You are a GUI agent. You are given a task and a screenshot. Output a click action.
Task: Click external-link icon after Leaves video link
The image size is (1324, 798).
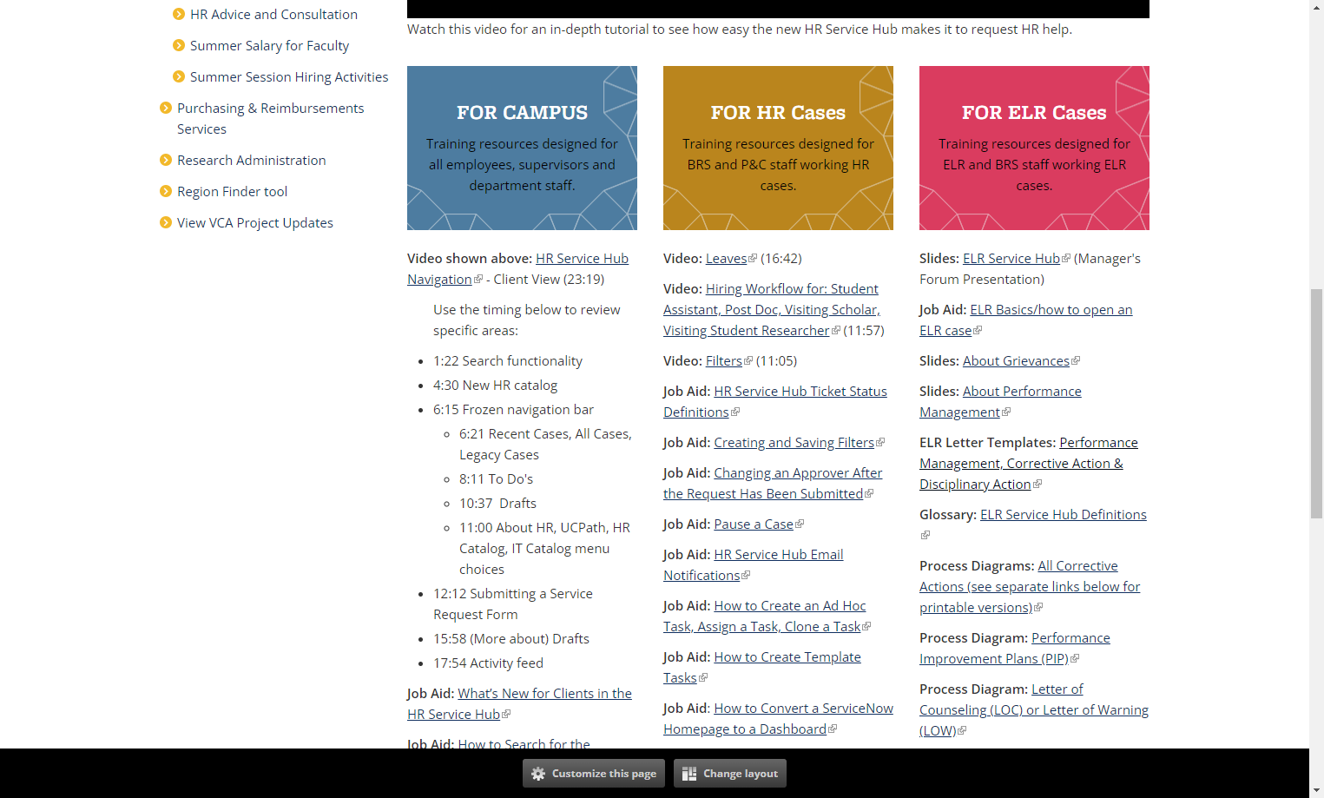(753, 259)
